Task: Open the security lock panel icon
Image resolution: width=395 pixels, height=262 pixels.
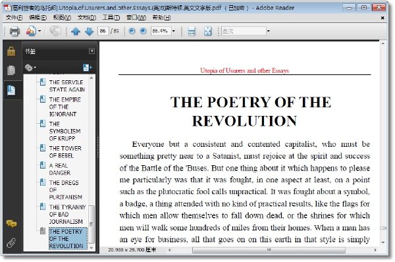Action: (x=11, y=51)
